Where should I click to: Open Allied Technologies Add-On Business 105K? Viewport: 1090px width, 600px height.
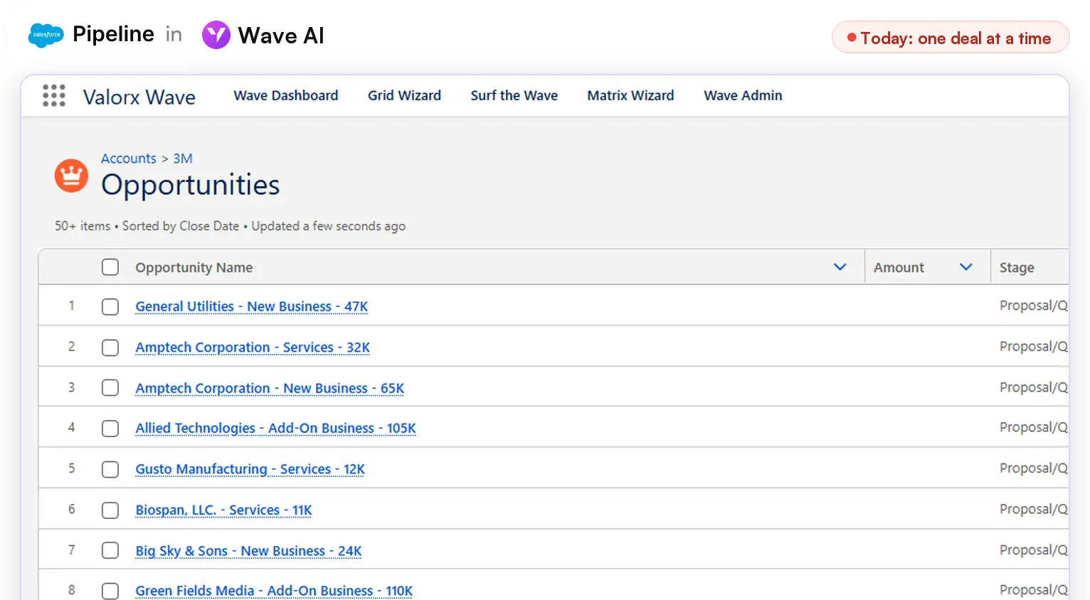click(276, 429)
